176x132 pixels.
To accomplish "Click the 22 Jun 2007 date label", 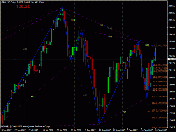I will point(20,130).
